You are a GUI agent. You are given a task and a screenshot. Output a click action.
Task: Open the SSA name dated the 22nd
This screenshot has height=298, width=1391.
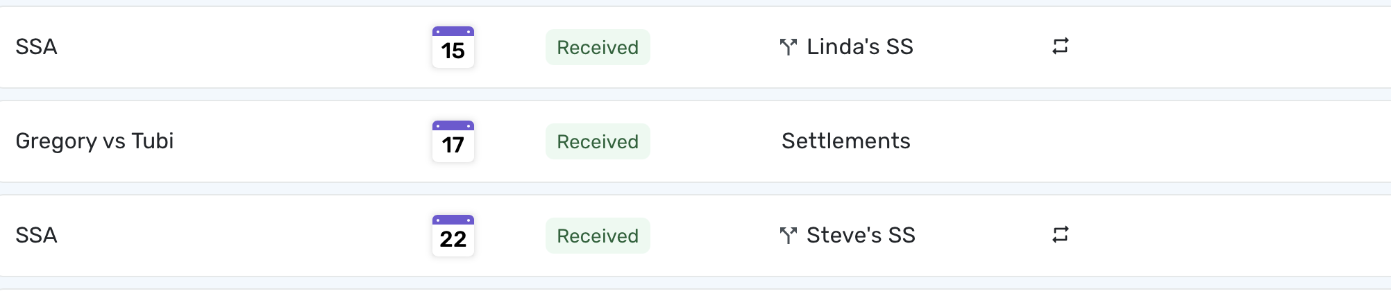36,236
